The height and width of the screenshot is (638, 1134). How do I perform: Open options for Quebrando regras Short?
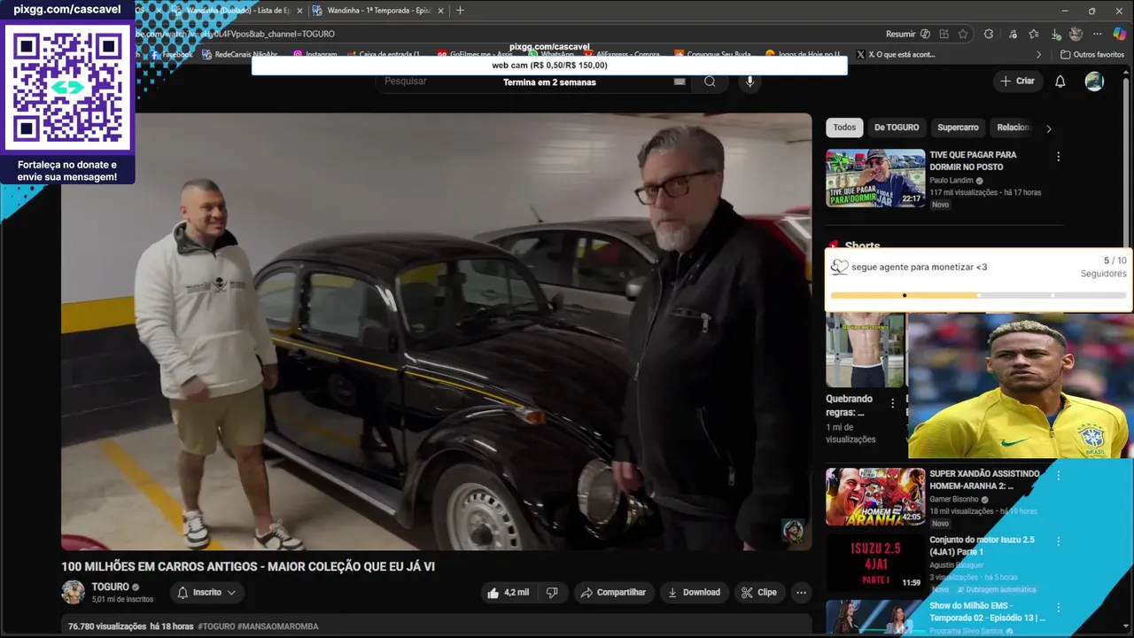[x=893, y=403]
